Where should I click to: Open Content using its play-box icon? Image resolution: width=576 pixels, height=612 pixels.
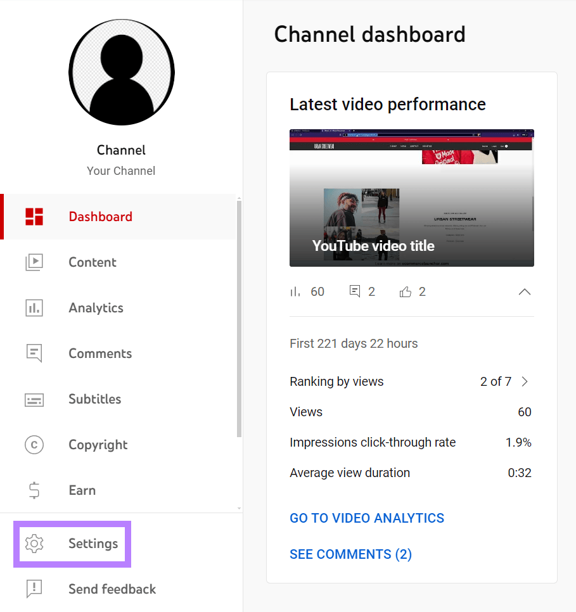[34, 262]
